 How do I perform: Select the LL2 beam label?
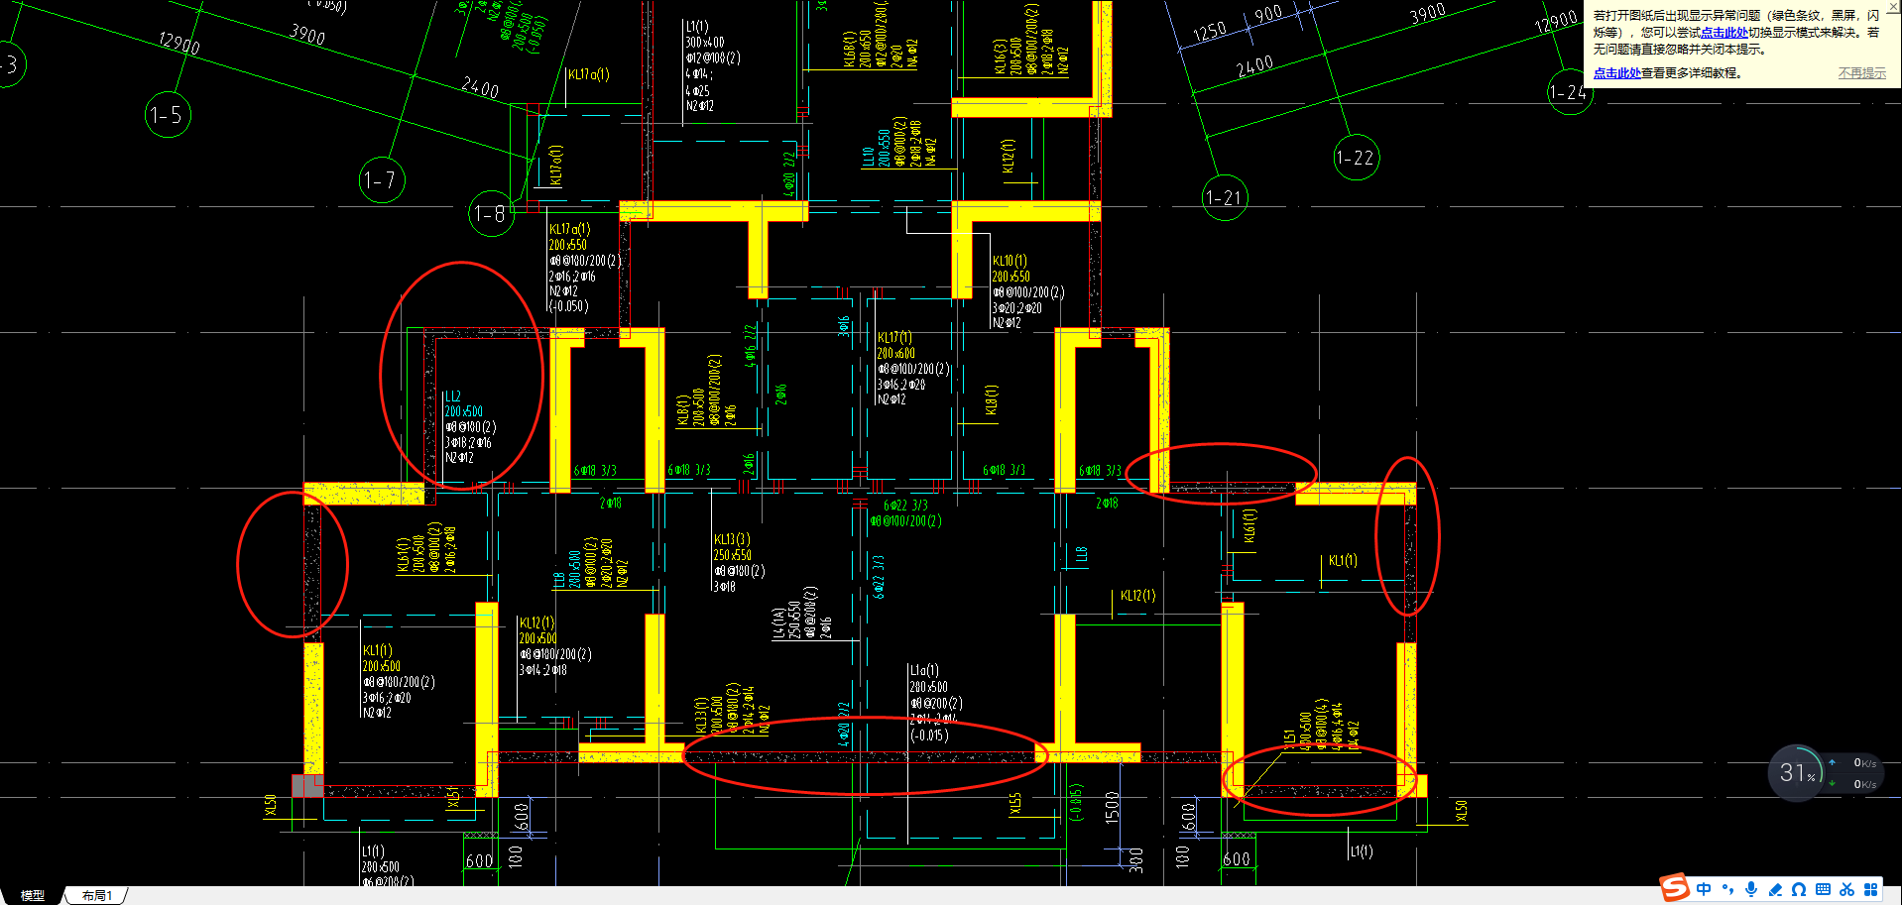click(x=452, y=396)
